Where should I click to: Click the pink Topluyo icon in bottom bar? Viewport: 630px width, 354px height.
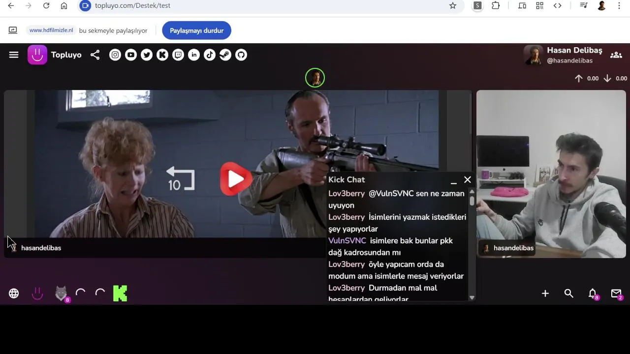[37, 294]
